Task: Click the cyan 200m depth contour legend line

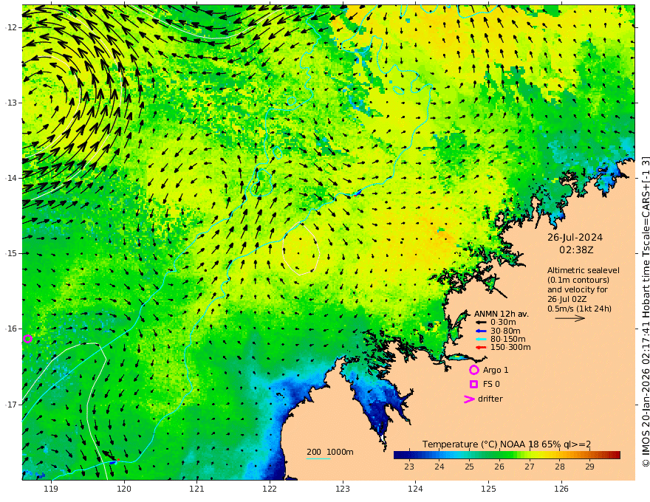Action: click(318, 458)
